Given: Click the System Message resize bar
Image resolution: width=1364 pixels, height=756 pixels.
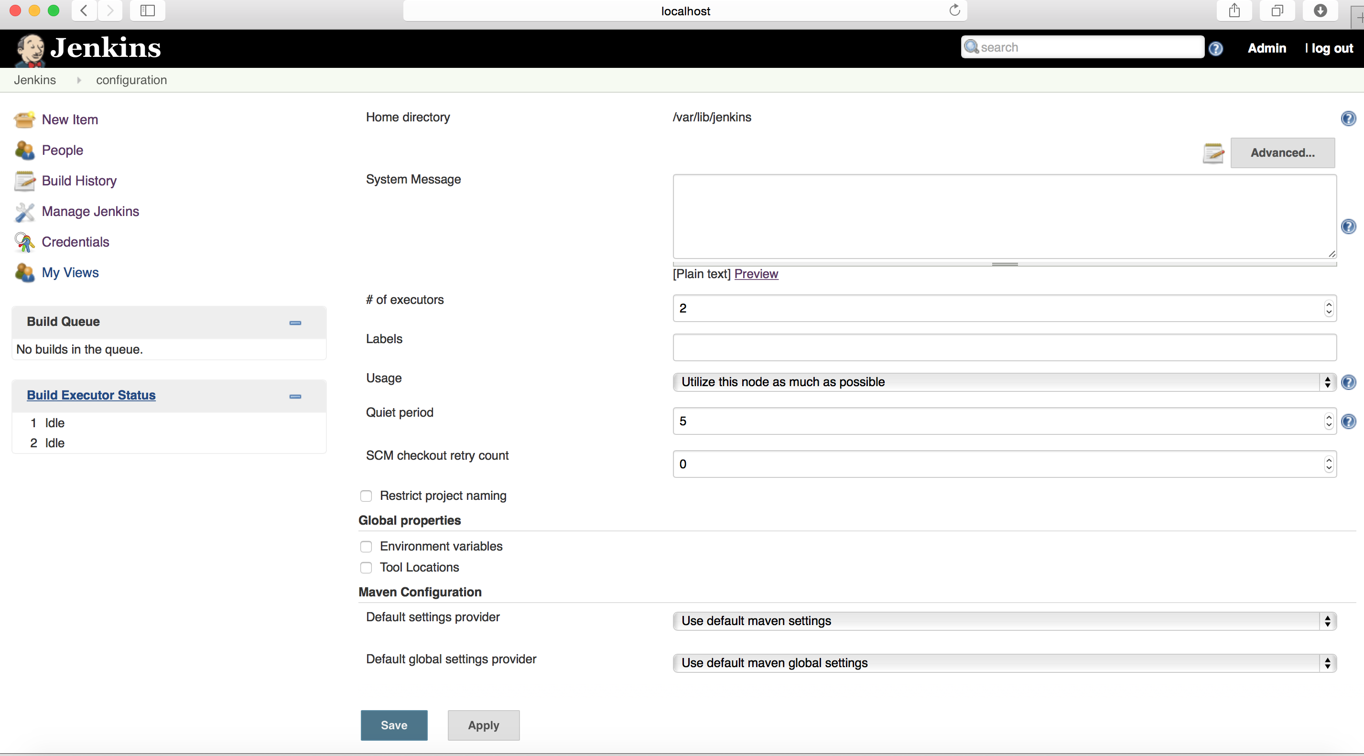Looking at the screenshot, I should [1005, 264].
